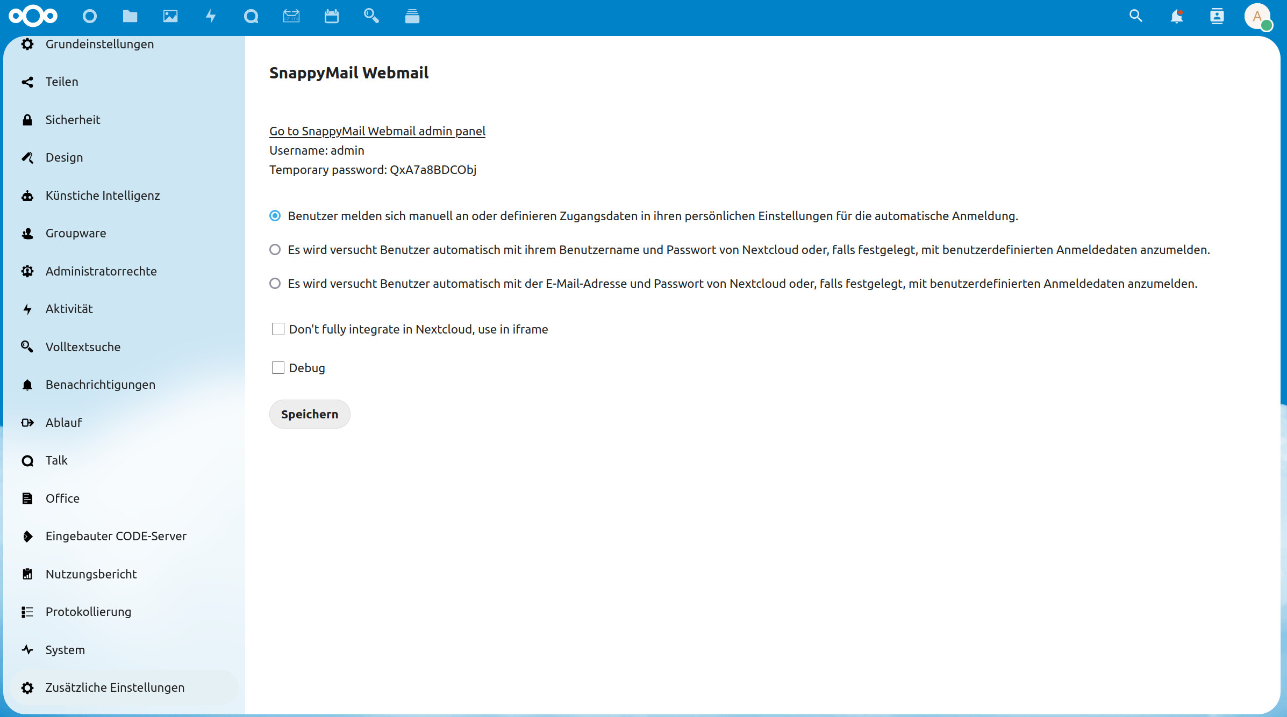Open the Activity lightning icon in top bar
Viewport: 1287px width, 717px height.
[x=211, y=16]
